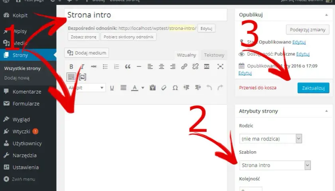335x191 pixels.
Task: Open text color picker arrow
Action: pyautogui.click(x=143, y=88)
